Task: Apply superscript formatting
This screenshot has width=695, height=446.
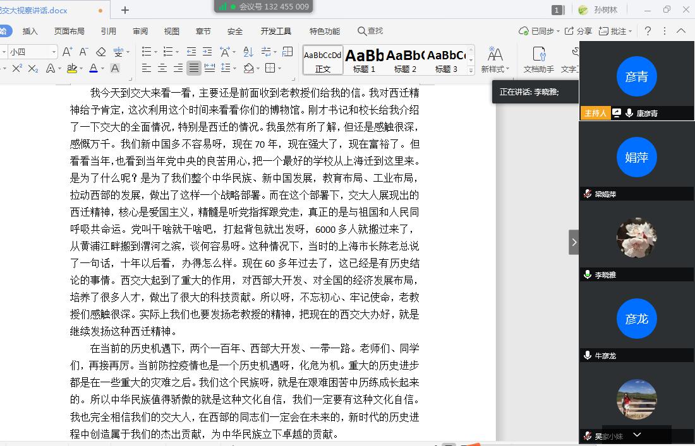Action: 17,68
